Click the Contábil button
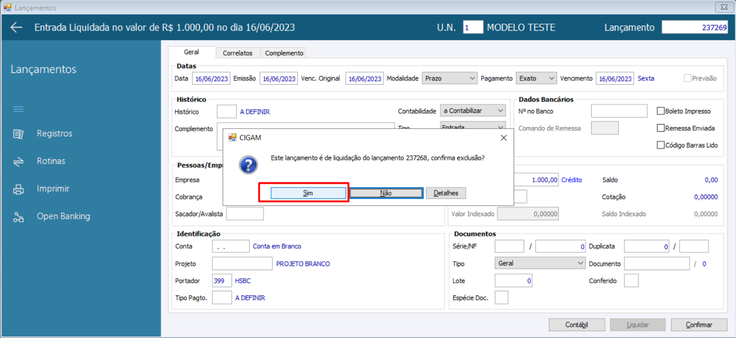Image resolution: width=736 pixels, height=338 pixels. [x=577, y=325]
